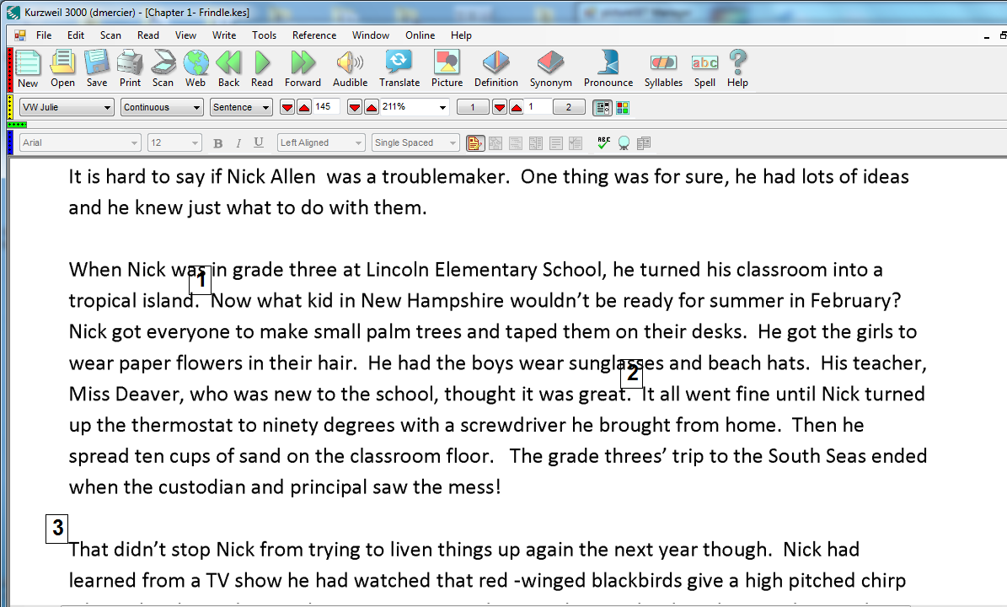The width and height of the screenshot is (1007, 607).
Task: Expand the 211% zoom dropdown
Action: click(442, 107)
